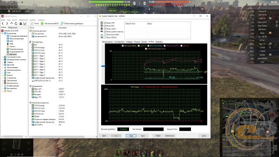Expand the Дисплей tree node
This screenshot has width=279, height=157.
pos(2,65)
